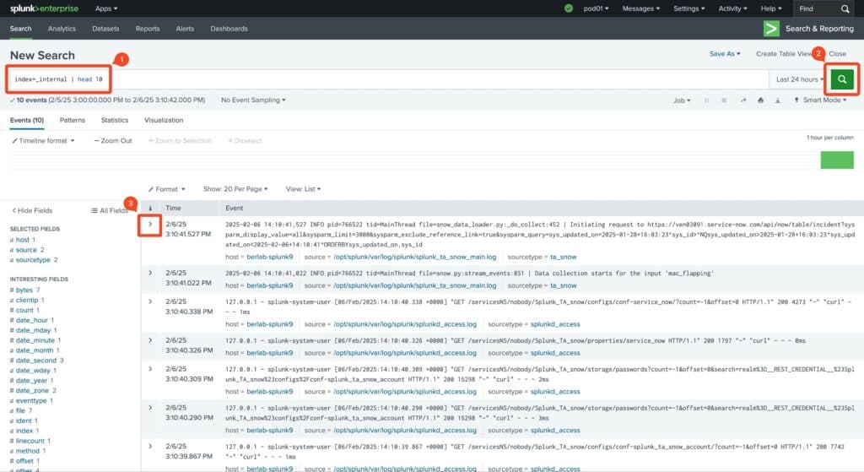This screenshot has height=472, width=864.
Task: Expand the second event row at 3:10:41.022
Action: pyautogui.click(x=150, y=273)
